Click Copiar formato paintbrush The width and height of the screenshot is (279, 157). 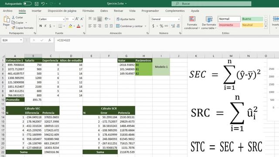(22, 28)
